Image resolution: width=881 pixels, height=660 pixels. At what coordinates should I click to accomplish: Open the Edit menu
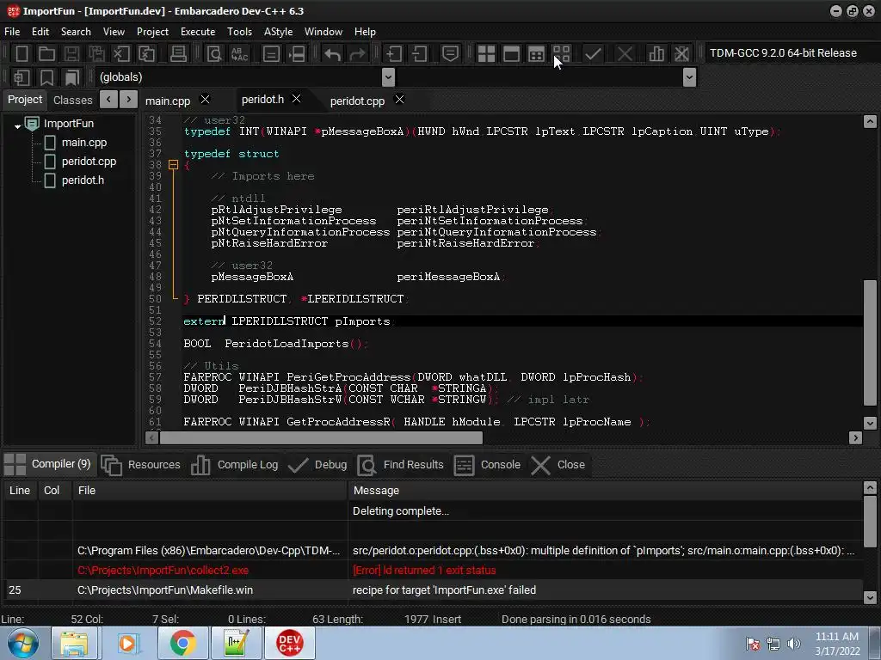click(40, 32)
